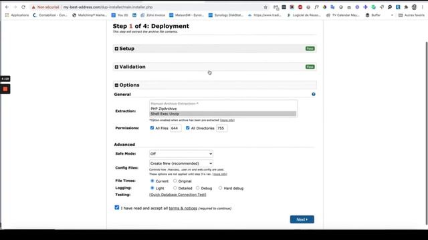The width and height of the screenshot is (428, 240).
Task: Open the Applications grid shortcut
Action: coord(17,15)
